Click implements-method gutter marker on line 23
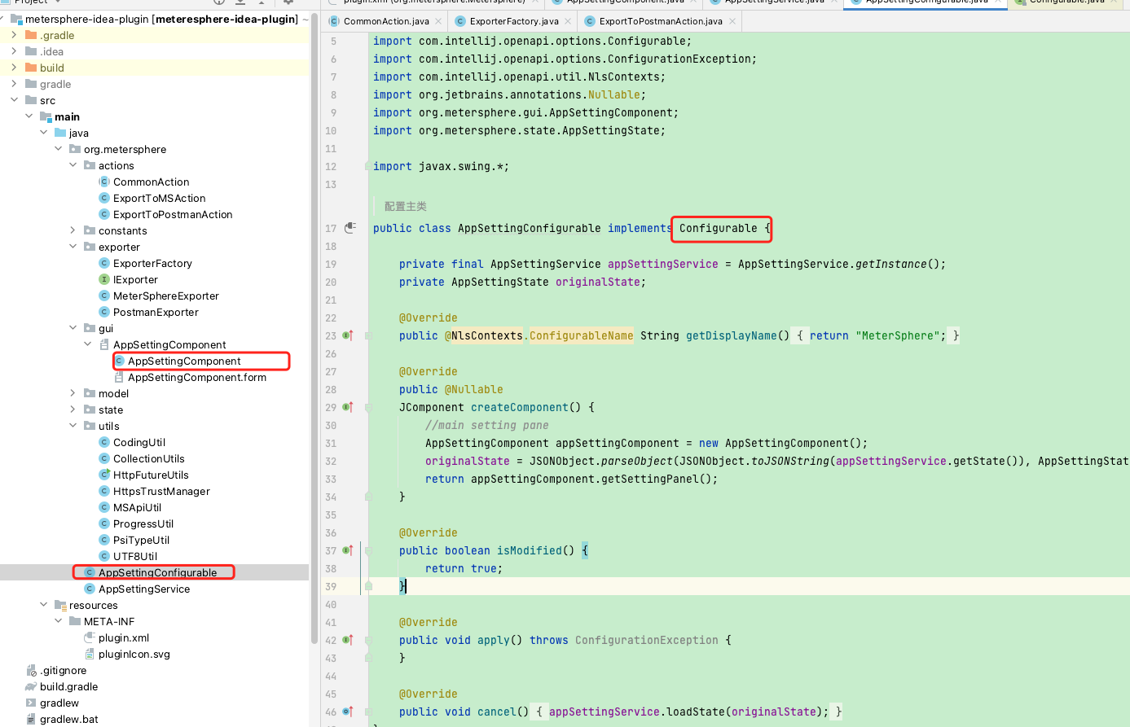This screenshot has height=727, width=1130. click(347, 335)
